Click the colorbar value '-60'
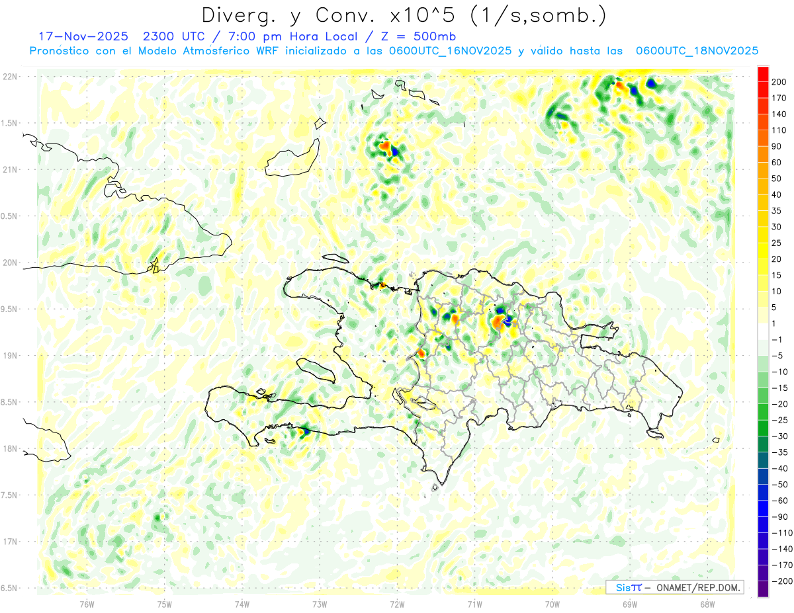Viewport: 794px width, 613px height. click(781, 501)
